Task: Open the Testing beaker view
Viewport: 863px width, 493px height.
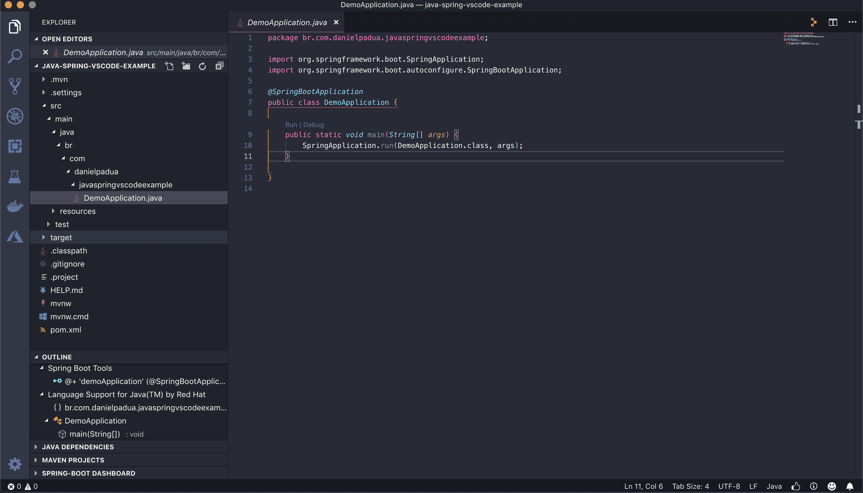Action: pos(15,177)
